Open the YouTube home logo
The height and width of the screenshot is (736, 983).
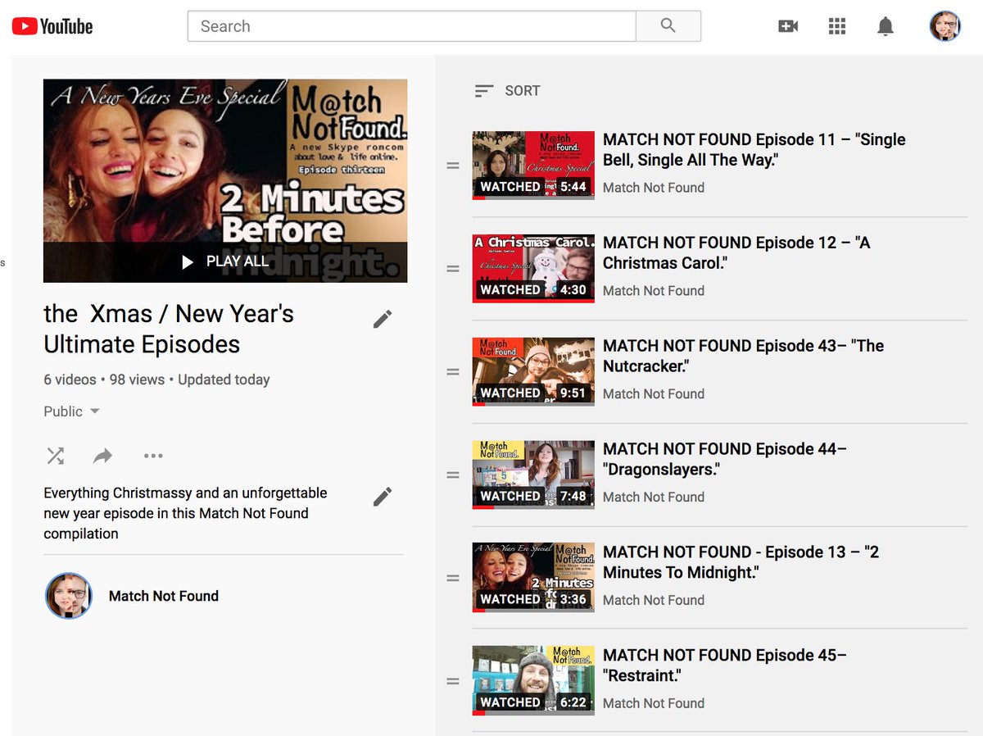pyautogui.click(x=52, y=26)
